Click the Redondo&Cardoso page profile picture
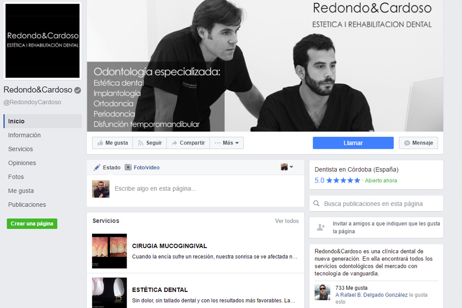 coord(43,41)
